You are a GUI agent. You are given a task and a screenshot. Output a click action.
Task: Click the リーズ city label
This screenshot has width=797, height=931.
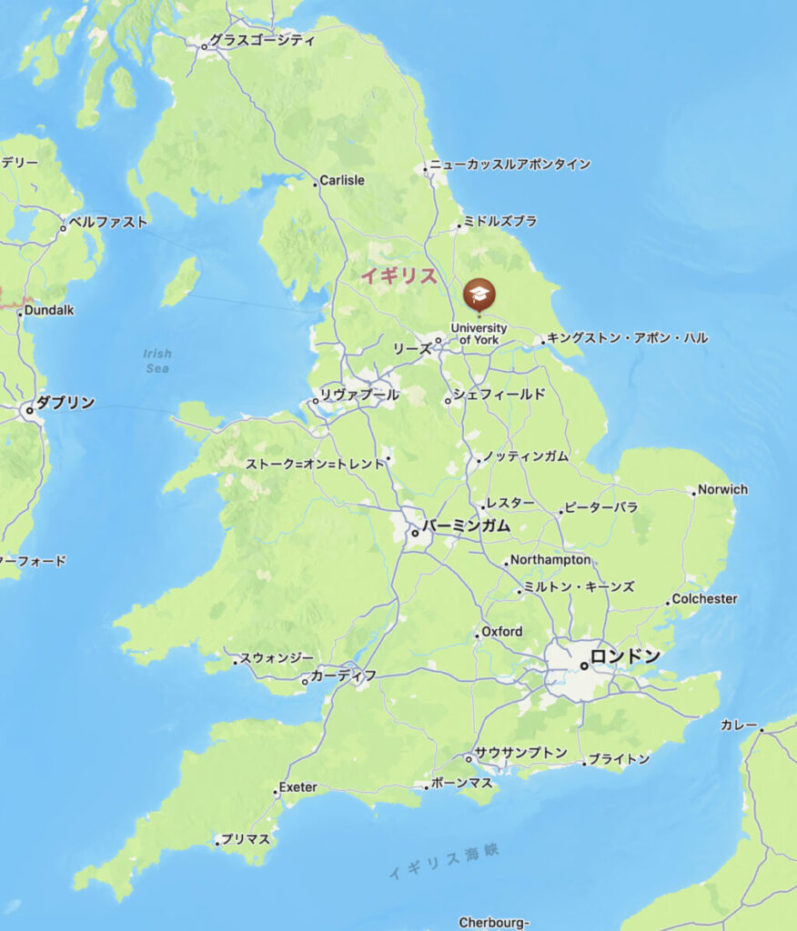(412, 348)
